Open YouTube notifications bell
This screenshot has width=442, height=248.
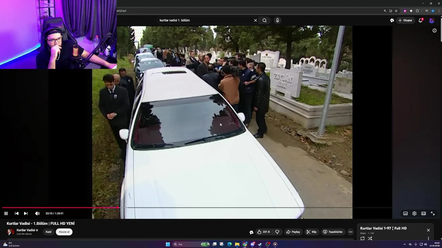click(x=421, y=20)
